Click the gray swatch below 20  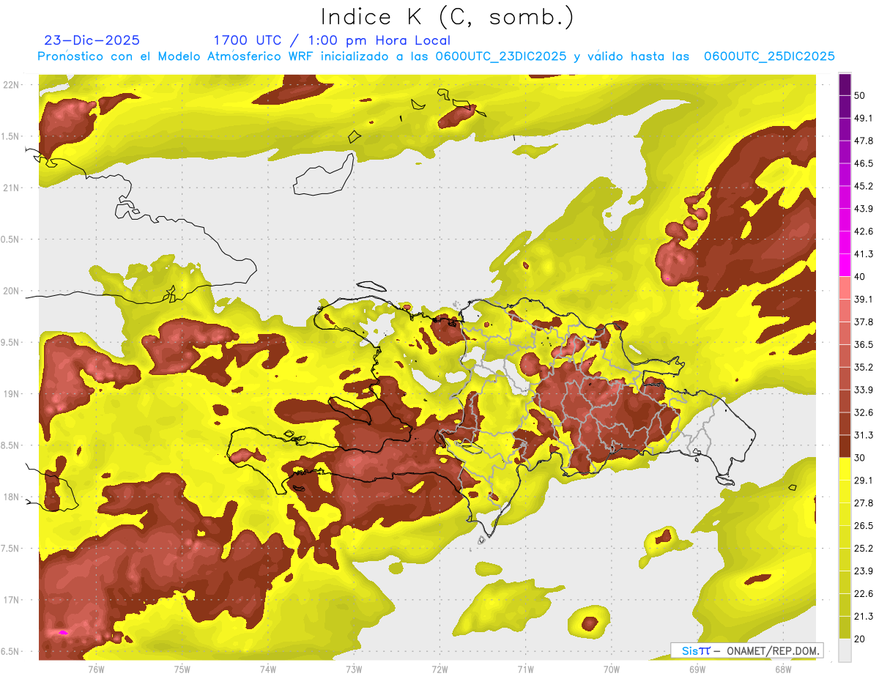click(x=845, y=650)
